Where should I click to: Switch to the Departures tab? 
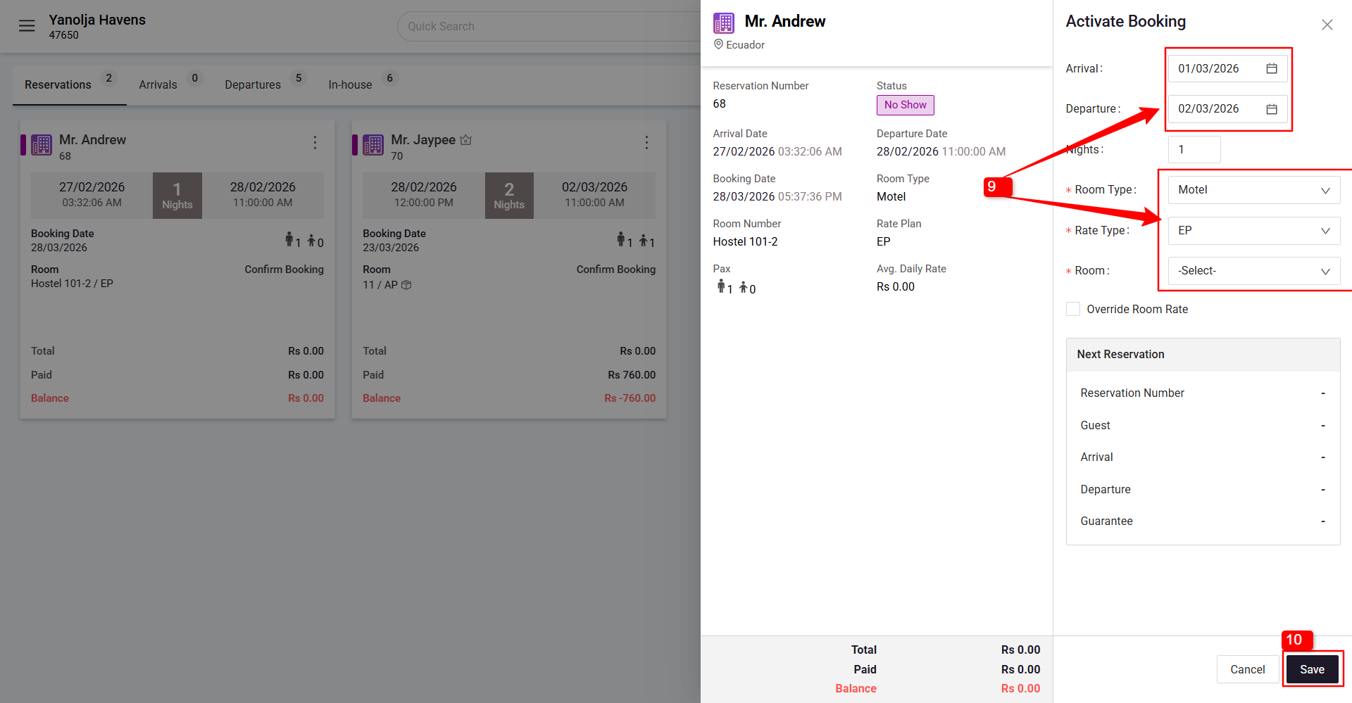pyautogui.click(x=264, y=84)
